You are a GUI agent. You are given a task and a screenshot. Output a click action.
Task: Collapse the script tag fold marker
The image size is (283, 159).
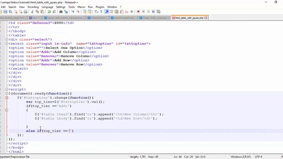click(x=7, y=89)
